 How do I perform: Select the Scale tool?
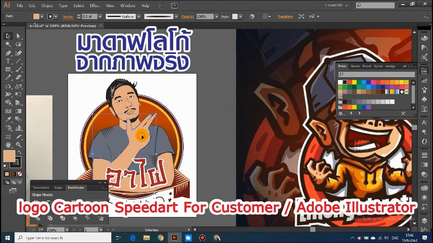point(19,86)
